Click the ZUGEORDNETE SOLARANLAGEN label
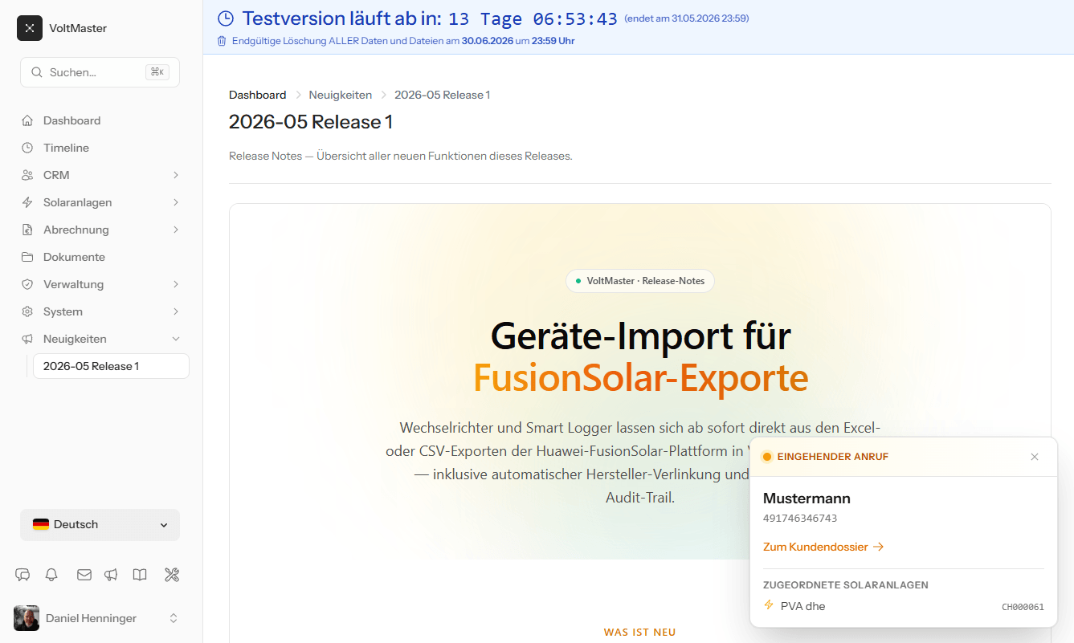The image size is (1074, 643). coord(846,585)
